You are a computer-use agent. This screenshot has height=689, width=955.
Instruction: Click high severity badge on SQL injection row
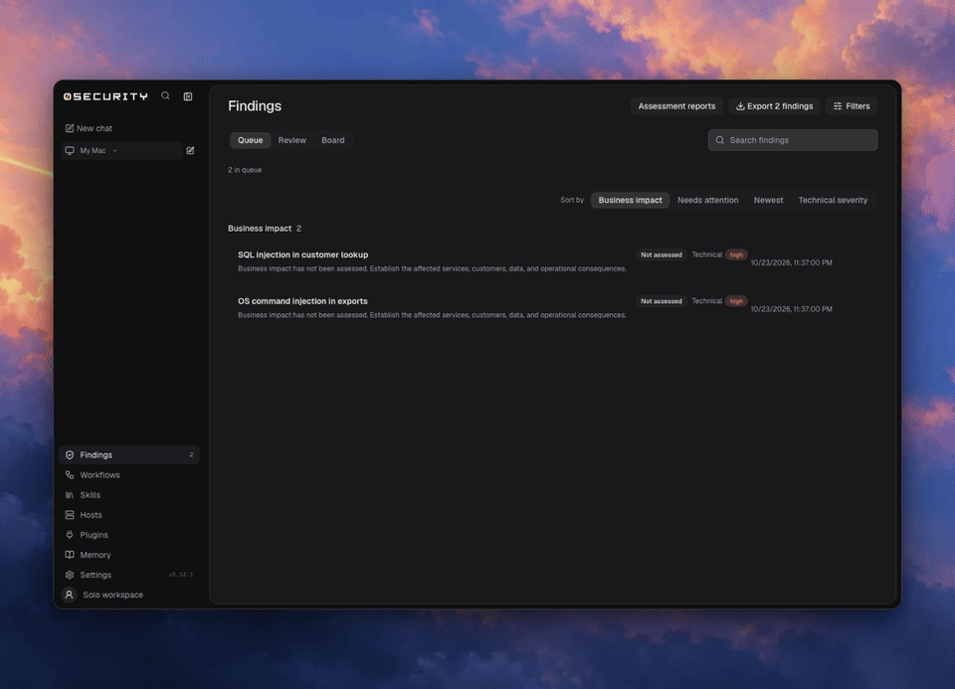736,256
